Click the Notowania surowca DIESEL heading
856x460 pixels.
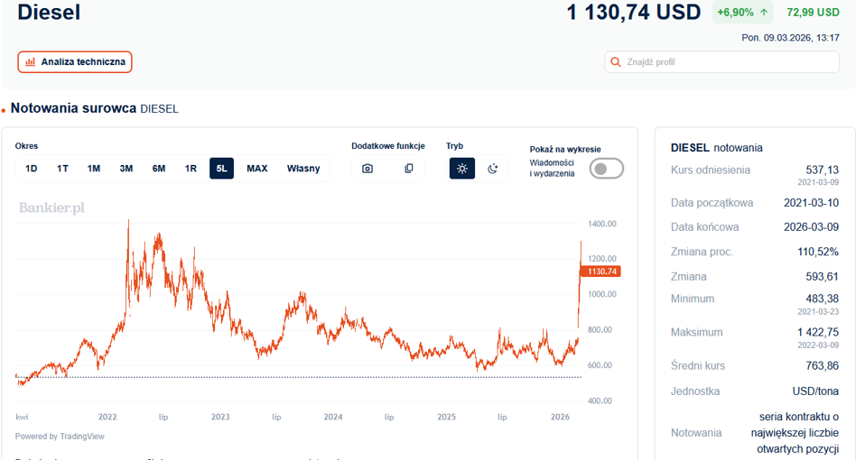coord(95,108)
